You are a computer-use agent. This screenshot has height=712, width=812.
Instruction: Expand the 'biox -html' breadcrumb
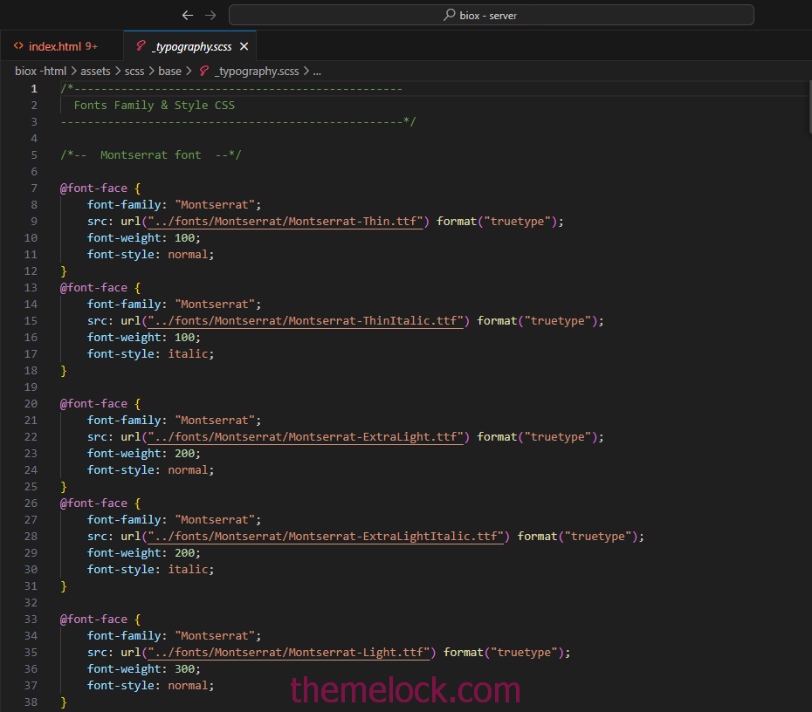pos(40,72)
